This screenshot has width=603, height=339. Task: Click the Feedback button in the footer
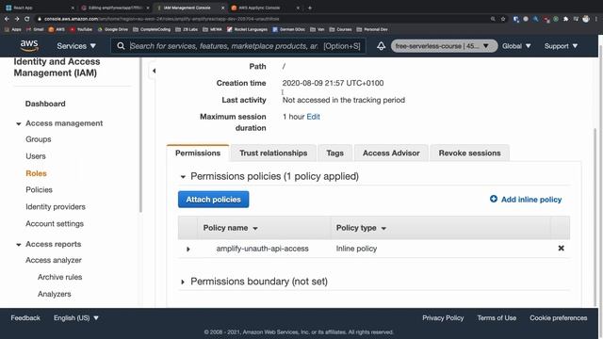(25, 318)
